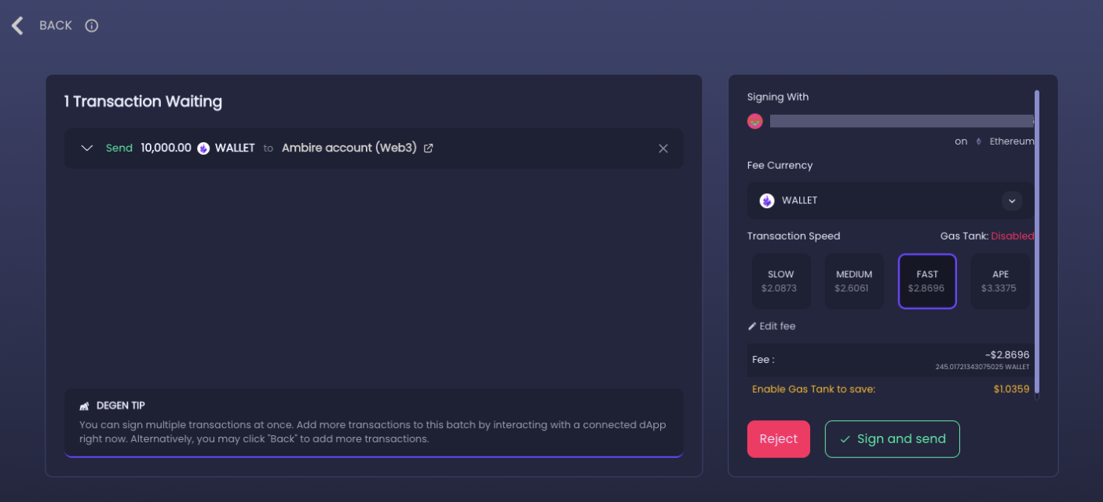Click the signing account avatar icon
The width and height of the screenshot is (1103, 502).
(x=755, y=121)
